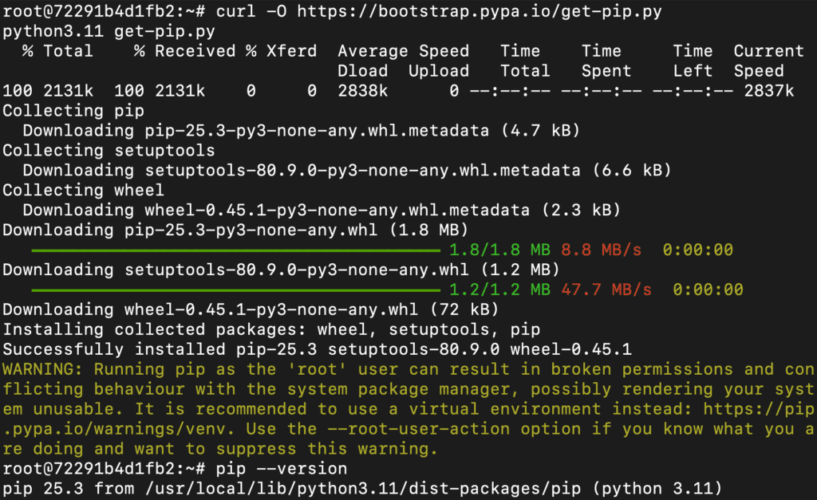Viewport: 817px width, 500px height.
Task: Select the red 47.7 MB/s speed text
Action: pos(606,289)
